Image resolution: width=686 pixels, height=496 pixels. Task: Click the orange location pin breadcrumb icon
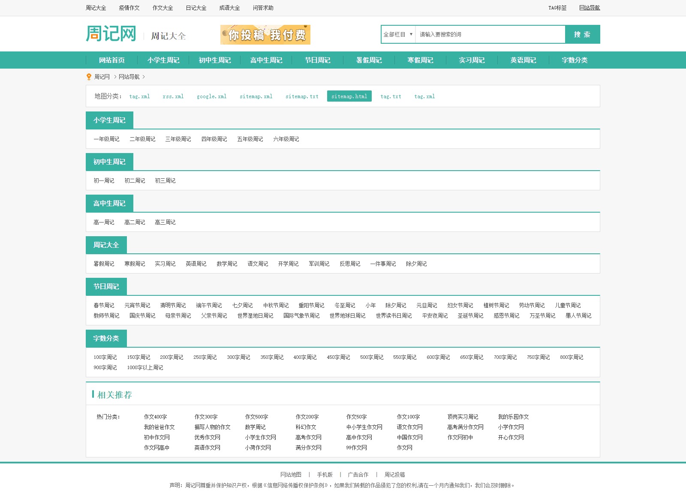(x=89, y=77)
